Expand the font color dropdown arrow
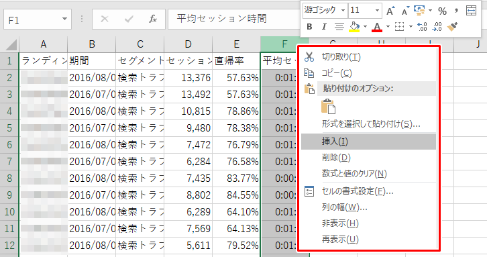 click(388, 27)
